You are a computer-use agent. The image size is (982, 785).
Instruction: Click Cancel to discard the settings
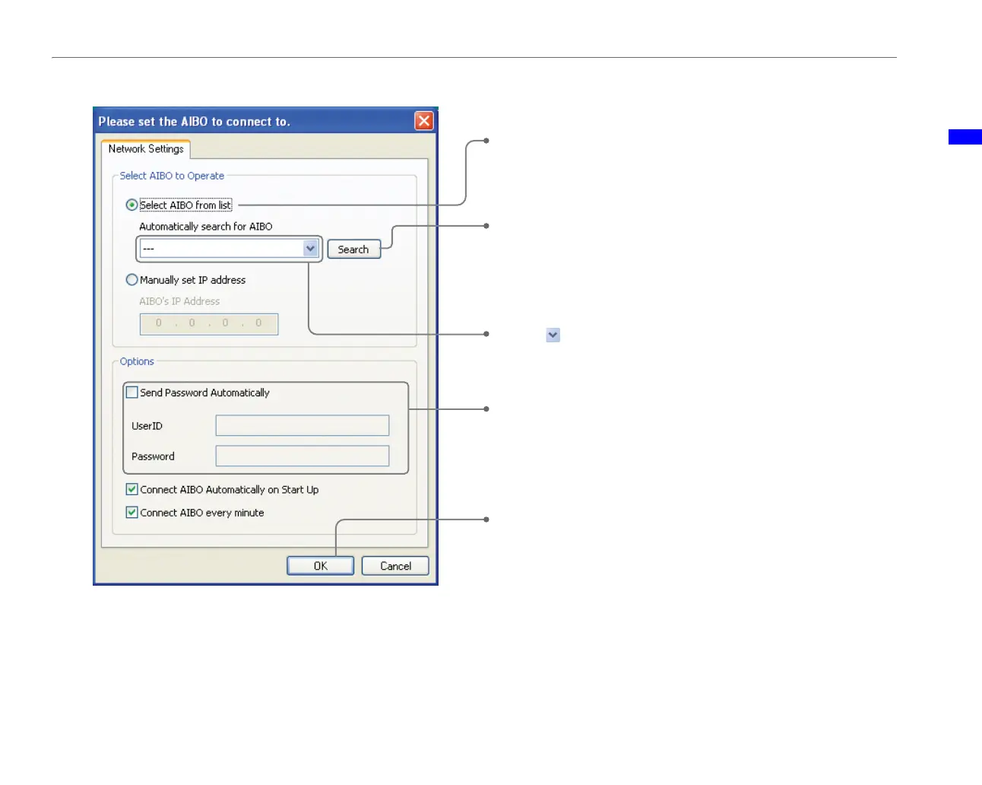[395, 566]
